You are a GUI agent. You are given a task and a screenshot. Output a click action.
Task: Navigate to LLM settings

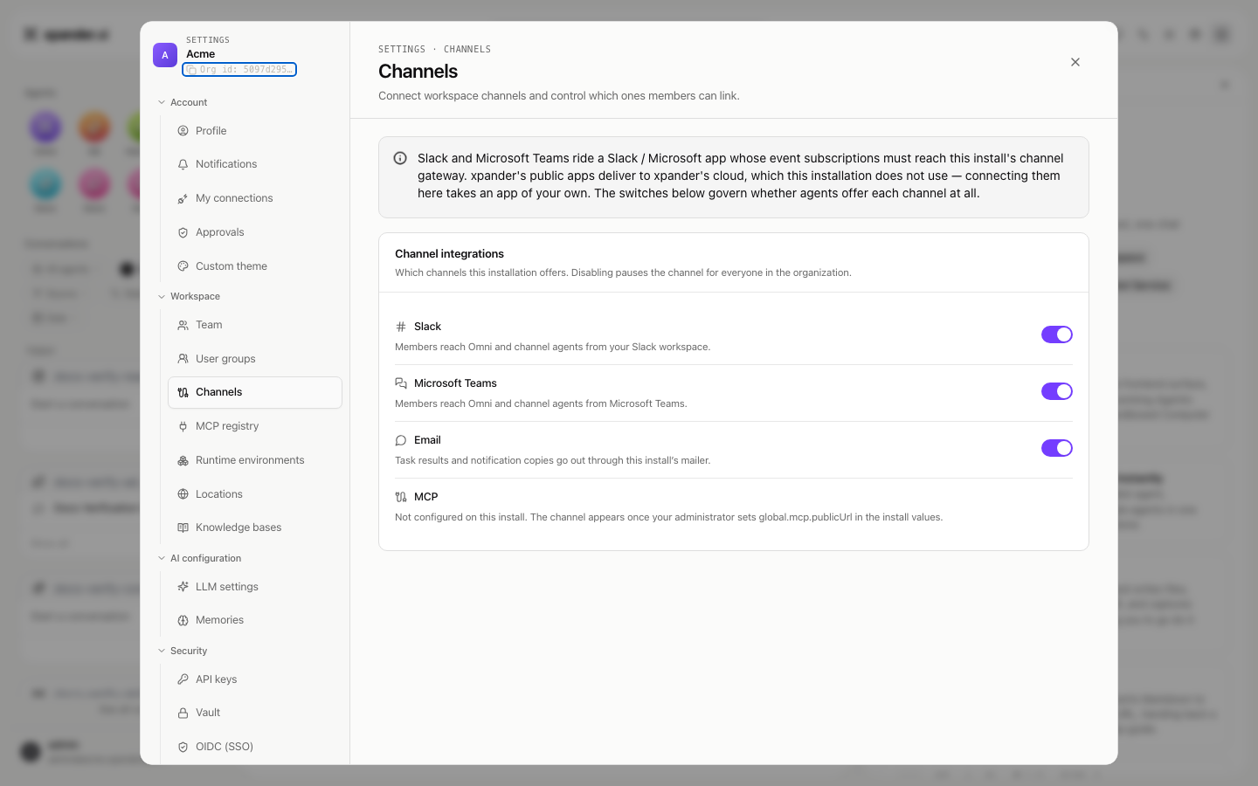point(255,587)
